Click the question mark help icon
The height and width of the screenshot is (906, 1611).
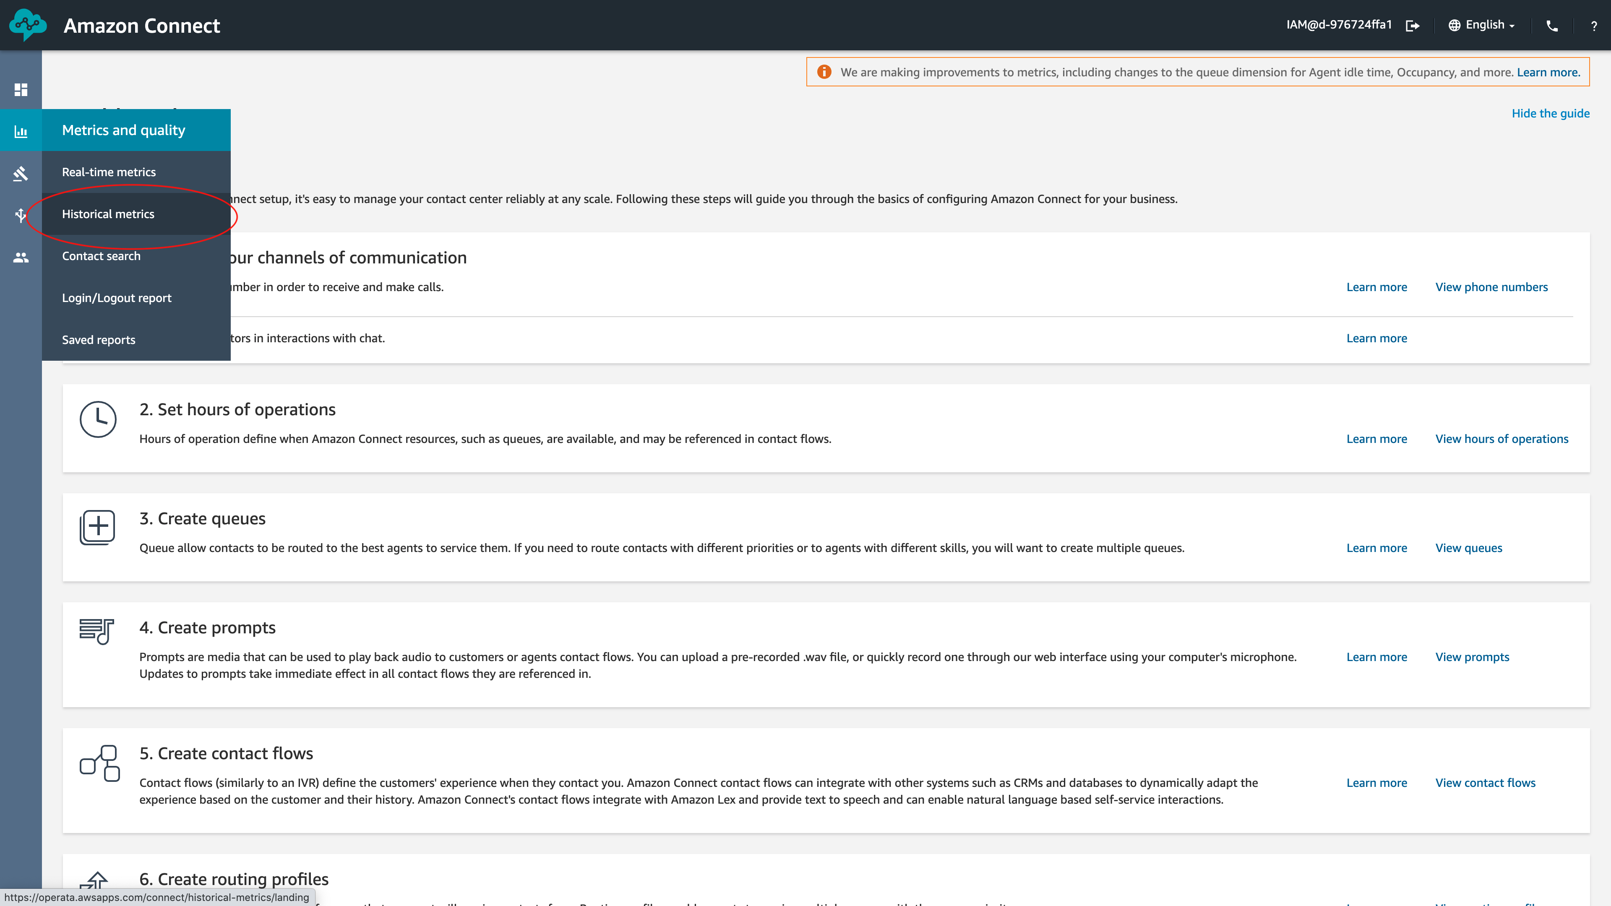pyautogui.click(x=1594, y=26)
